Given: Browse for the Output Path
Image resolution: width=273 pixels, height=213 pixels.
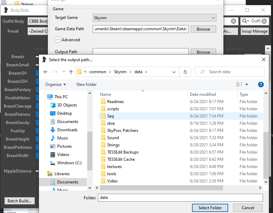Looking at the screenshot, I should click(x=203, y=52).
